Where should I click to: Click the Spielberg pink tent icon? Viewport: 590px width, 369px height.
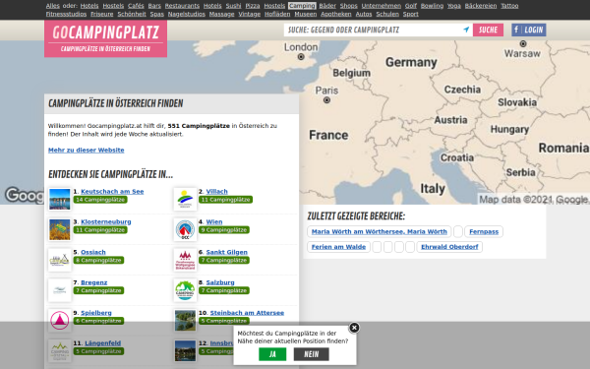59,321
